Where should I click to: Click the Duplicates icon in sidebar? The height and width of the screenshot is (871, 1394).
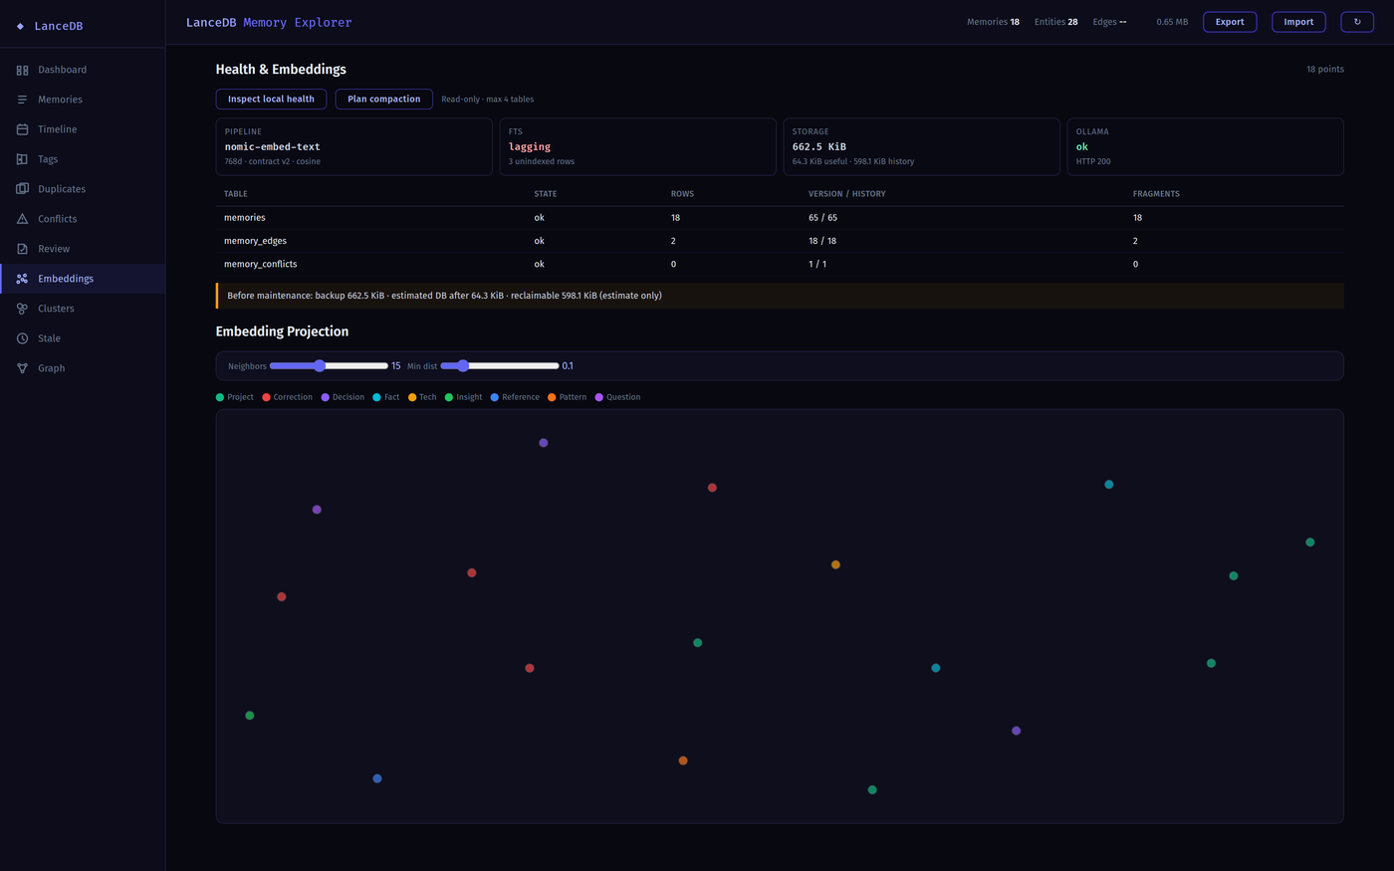click(x=22, y=189)
